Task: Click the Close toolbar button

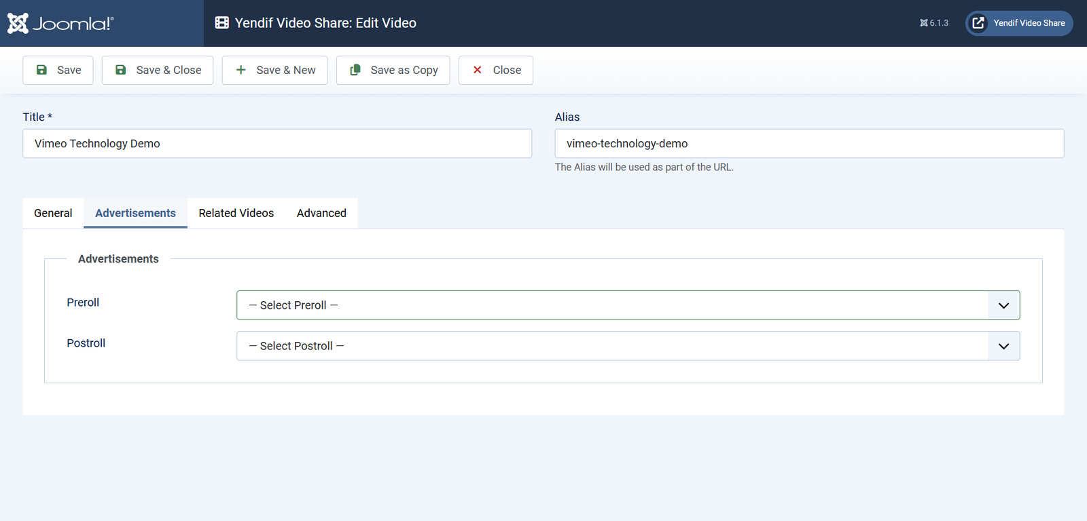Action: pos(496,70)
